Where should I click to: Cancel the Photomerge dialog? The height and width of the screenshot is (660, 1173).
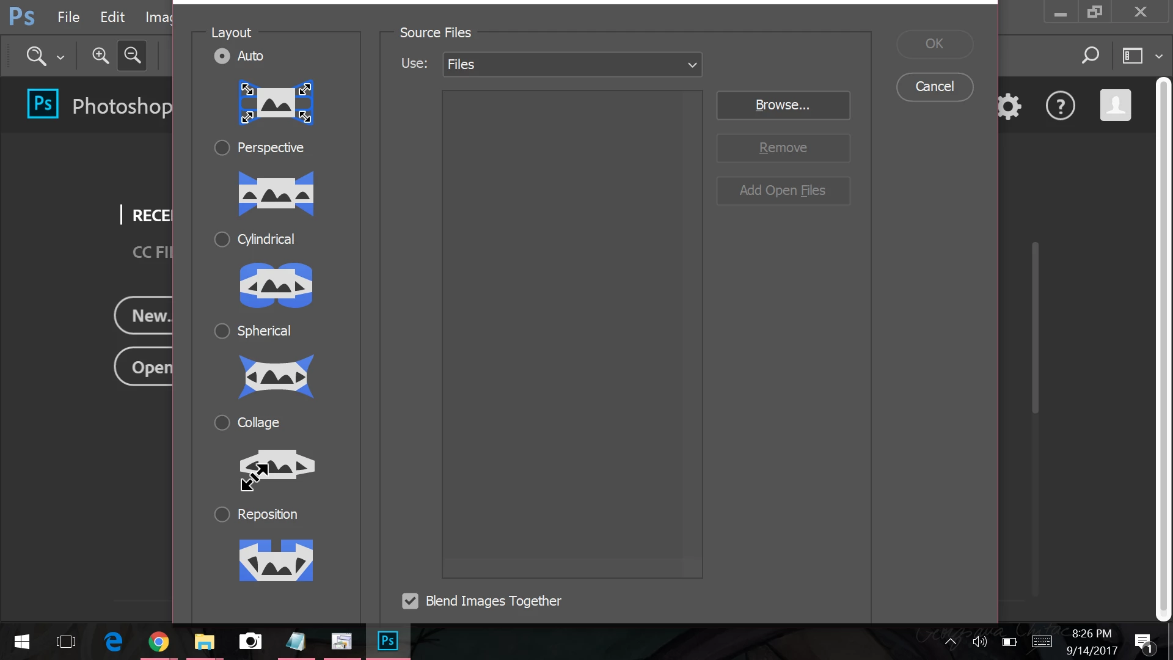(x=934, y=87)
